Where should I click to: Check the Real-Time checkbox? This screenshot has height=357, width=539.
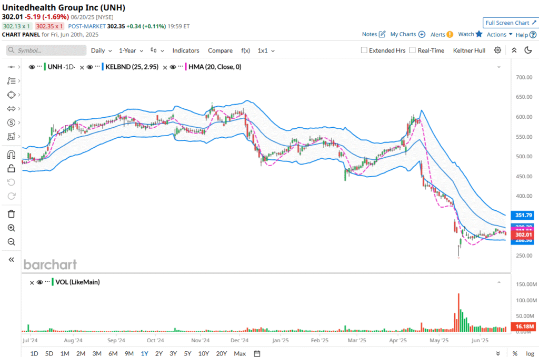(x=413, y=50)
